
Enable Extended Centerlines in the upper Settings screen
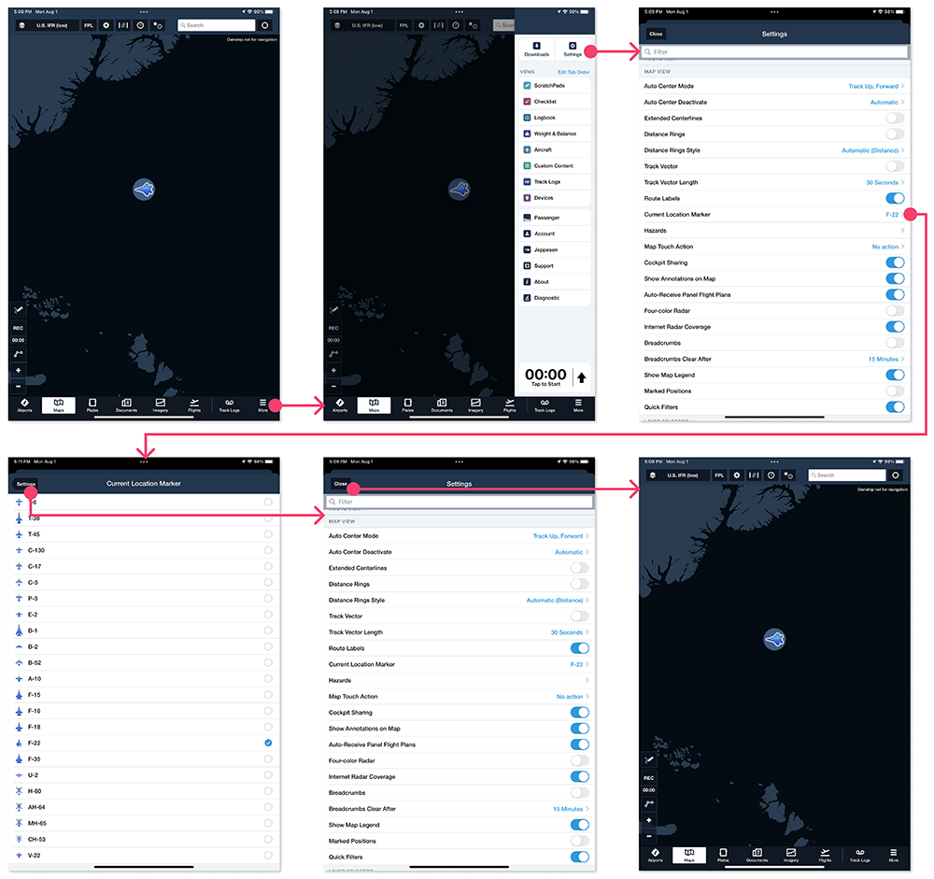coord(895,118)
